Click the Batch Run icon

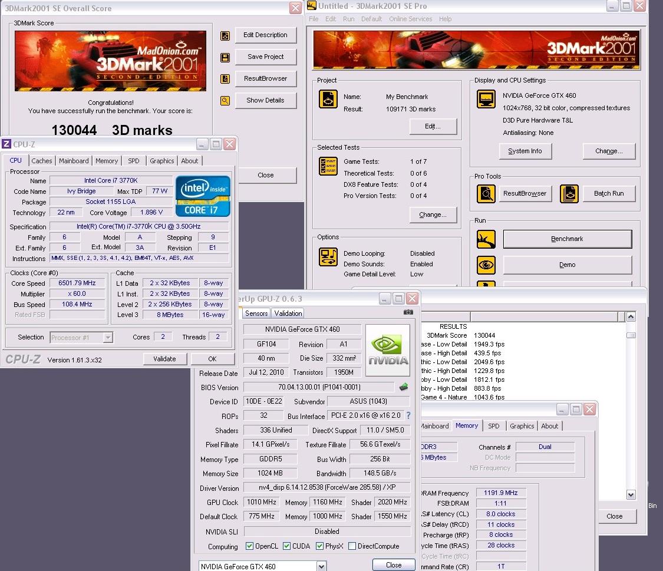(569, 194)
